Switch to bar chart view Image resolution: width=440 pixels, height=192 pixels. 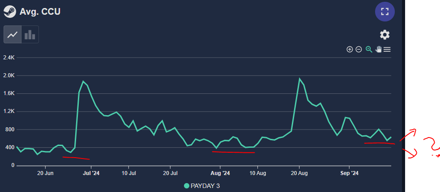coord(30,34)
